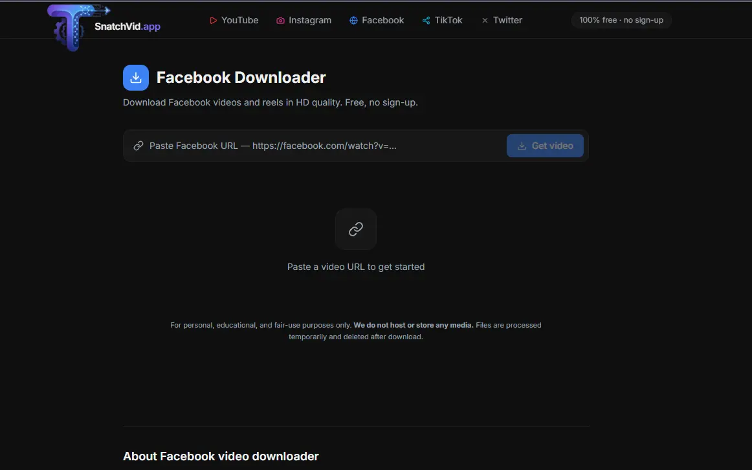Click the download arrow inside Get video button
Screen dimensions: 752x470
coord(522,146)
